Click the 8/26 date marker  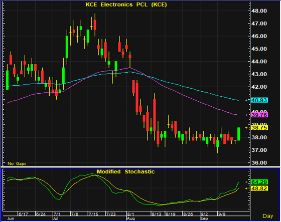pyautogui.click(x=188, y=214)
